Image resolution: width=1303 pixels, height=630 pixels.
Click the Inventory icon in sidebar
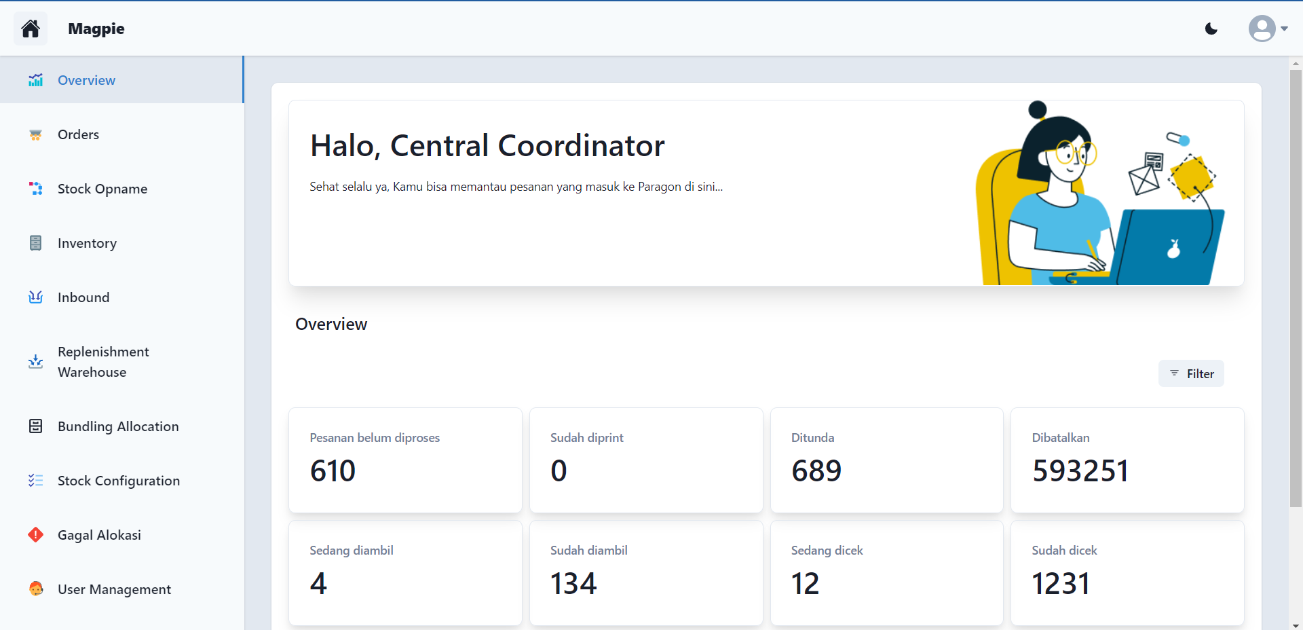36,243
